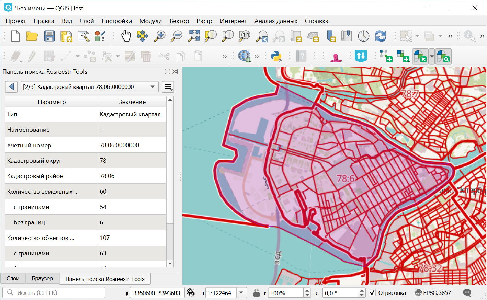Uncheck the Отрисовка rendering checkbox
Screen dimensions: 487x300
(372, 293)
